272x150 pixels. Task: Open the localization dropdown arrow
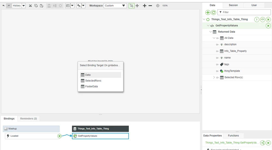click(x=83, y=5)
